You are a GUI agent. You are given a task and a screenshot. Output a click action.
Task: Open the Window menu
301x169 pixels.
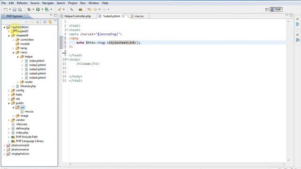pos(94,3)
